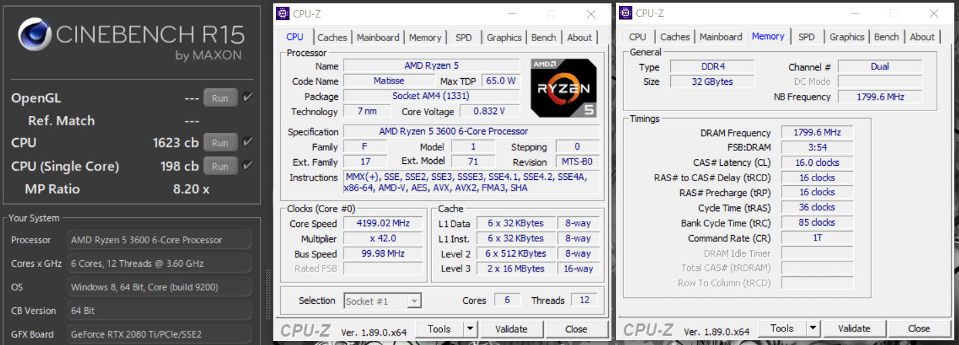Open Mainboard tab in right CPU-Z window
The image size is (959, 345).
click(721, 37)
